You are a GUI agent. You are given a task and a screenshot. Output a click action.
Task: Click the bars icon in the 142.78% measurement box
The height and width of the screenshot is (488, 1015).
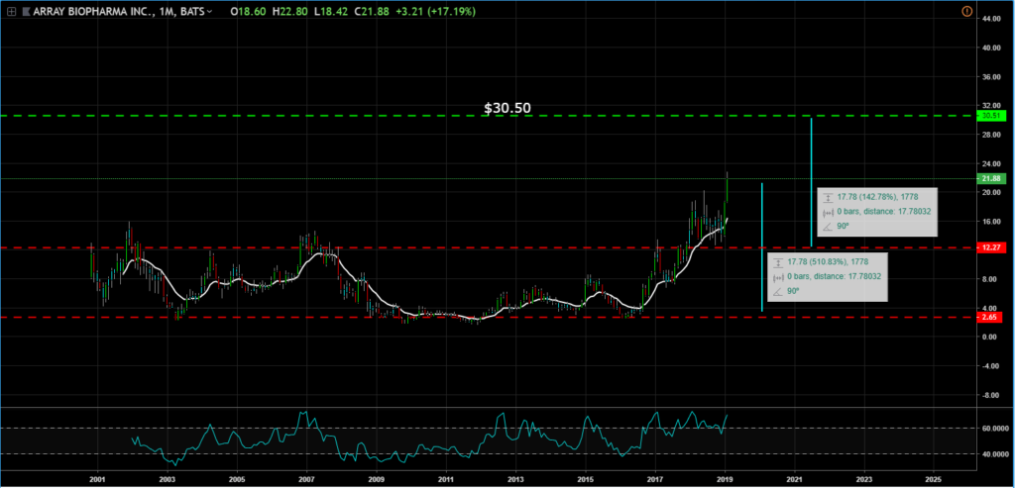[828, 212]
